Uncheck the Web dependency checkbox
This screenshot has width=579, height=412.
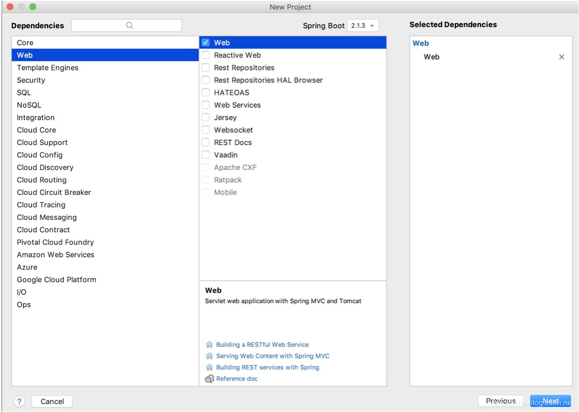(x=206, y=43)
